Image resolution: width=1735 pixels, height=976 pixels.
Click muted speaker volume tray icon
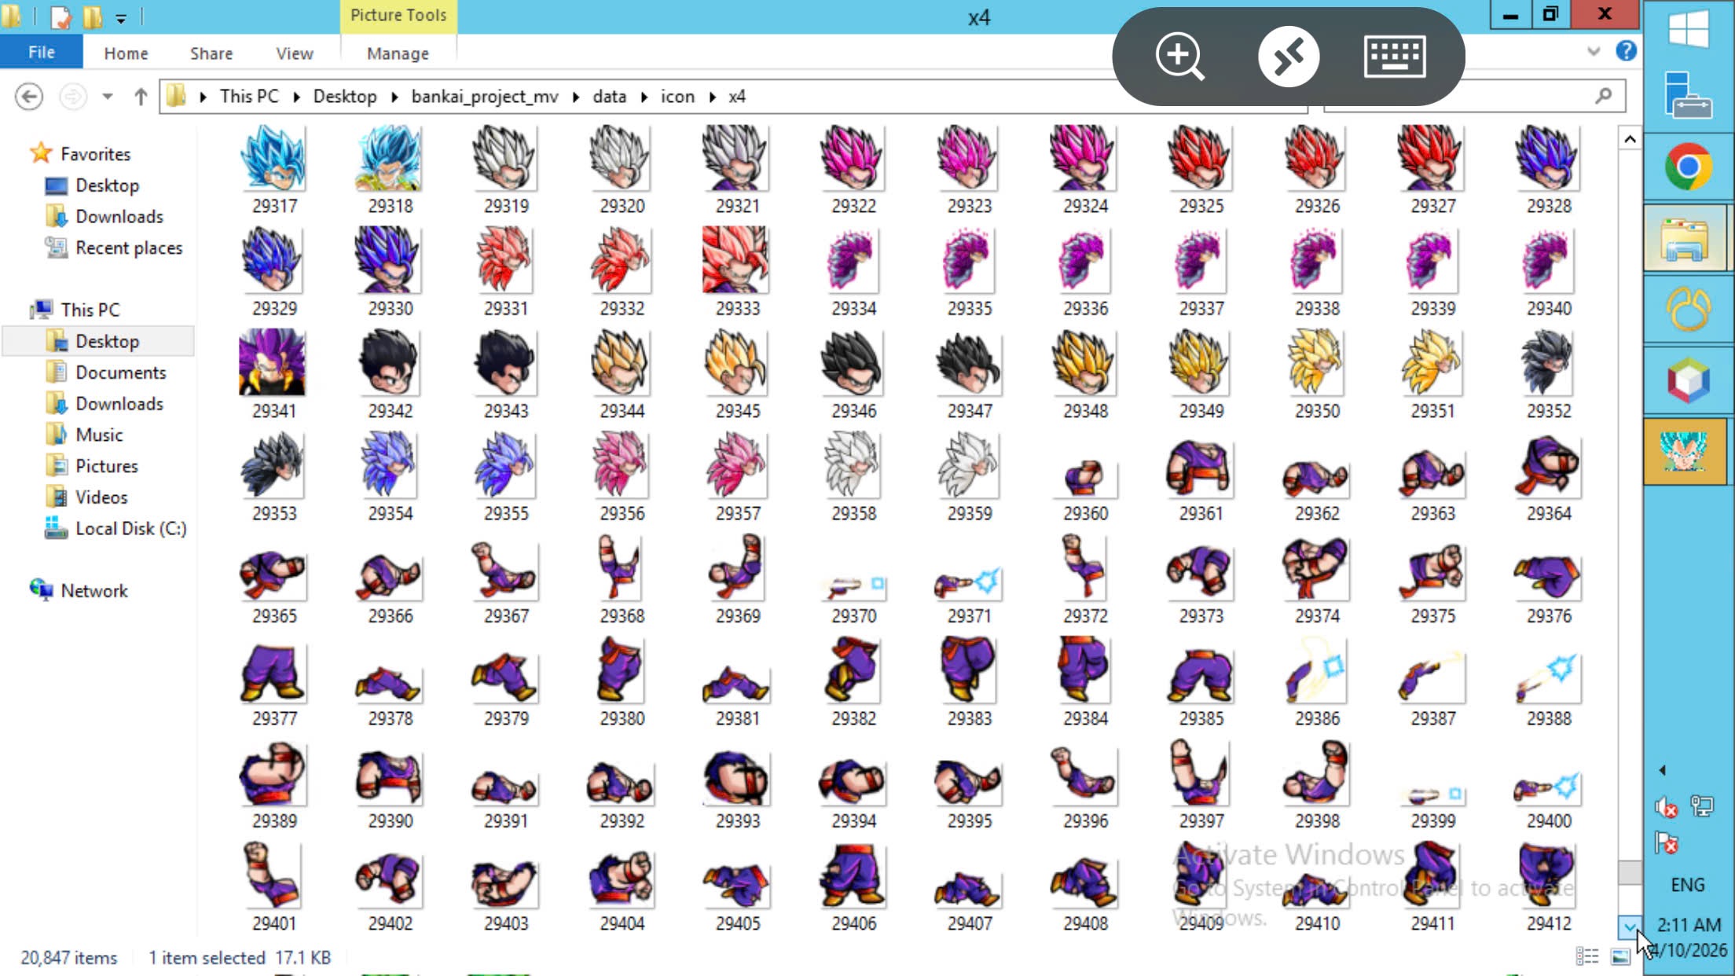pos(1666,807)
